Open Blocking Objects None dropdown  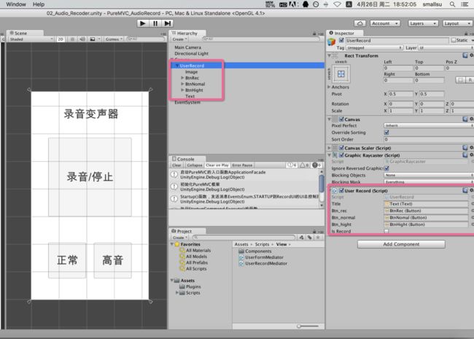pyautogui.click(x=429, y=175)
